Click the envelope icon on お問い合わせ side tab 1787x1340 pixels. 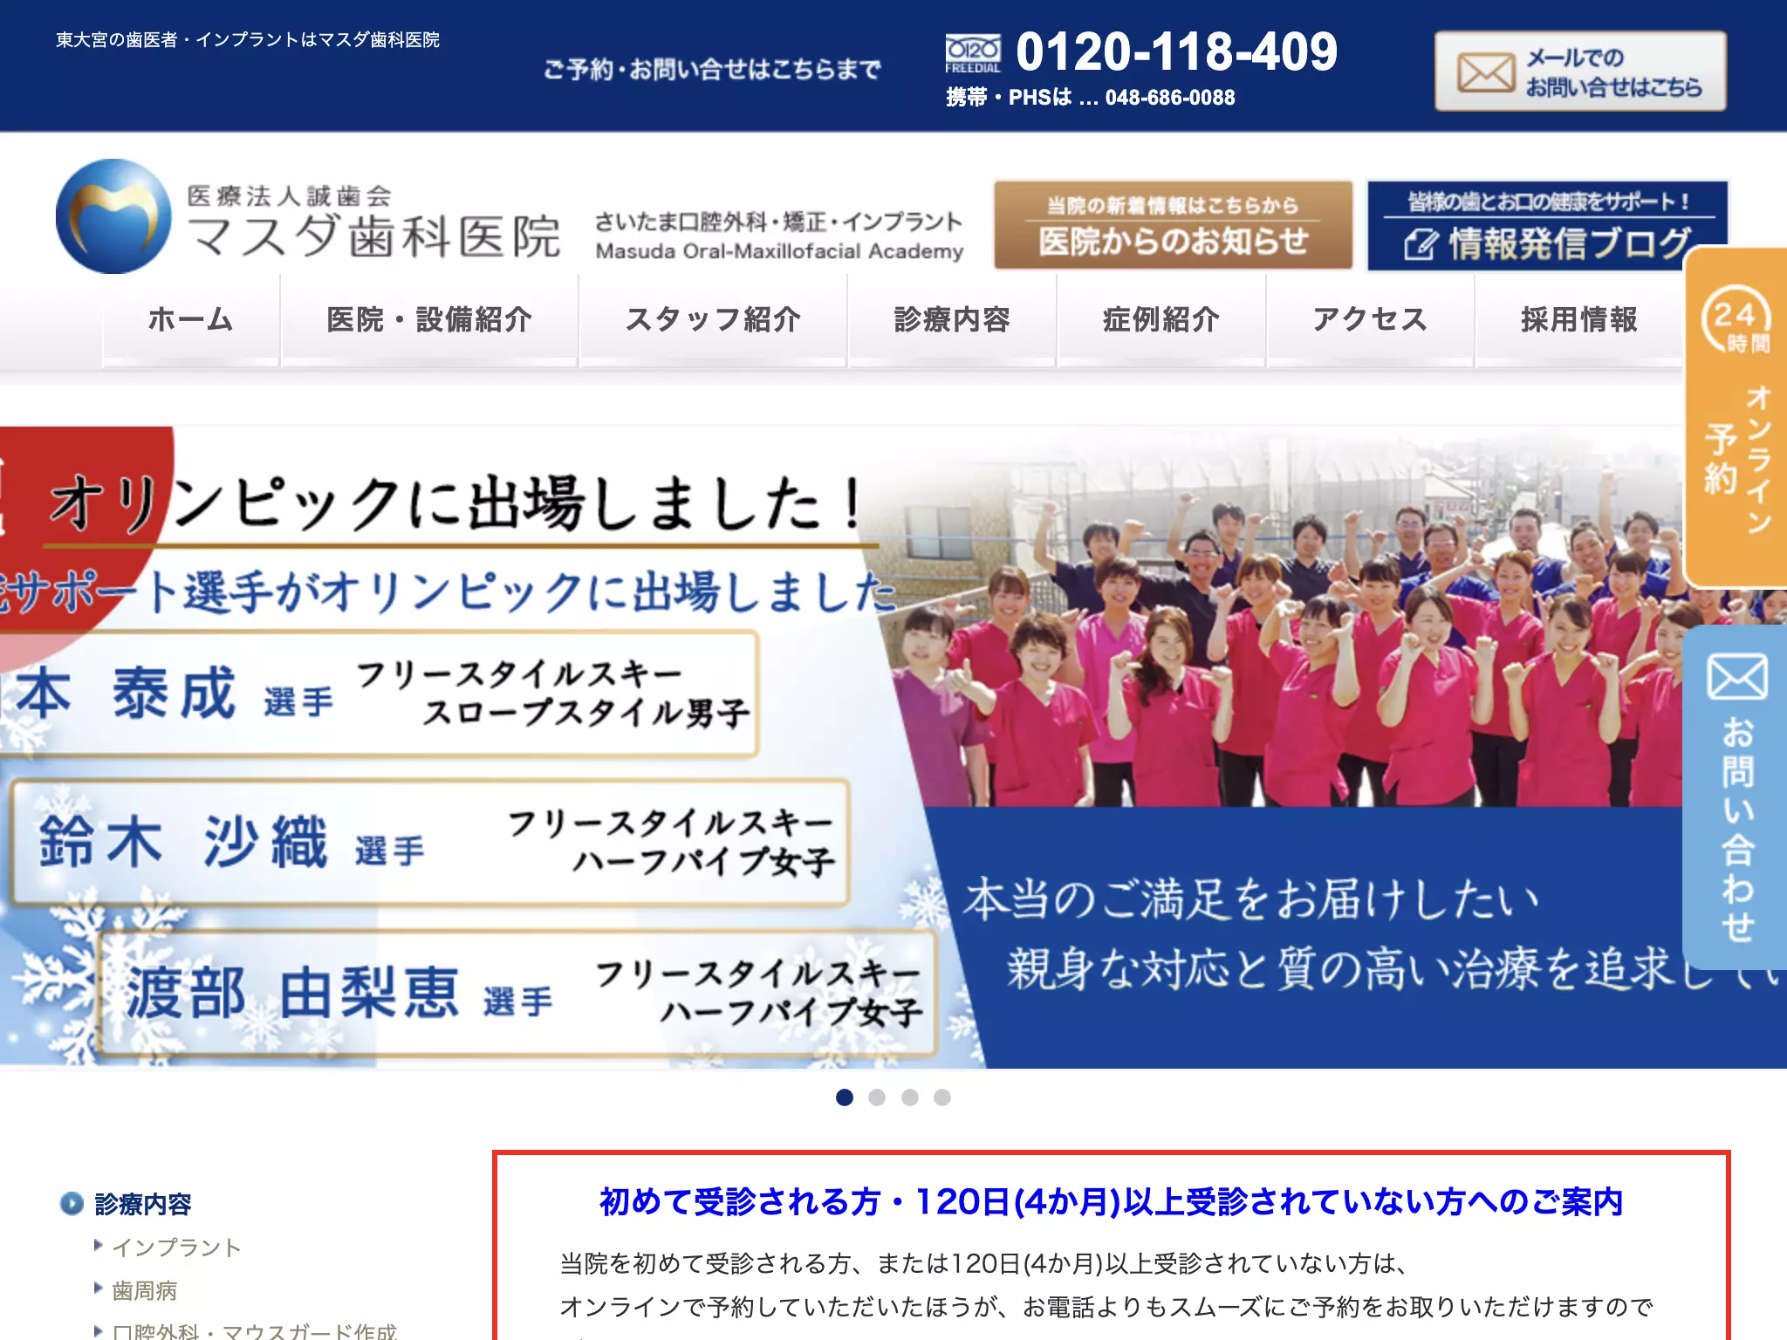click(1736, 676)
